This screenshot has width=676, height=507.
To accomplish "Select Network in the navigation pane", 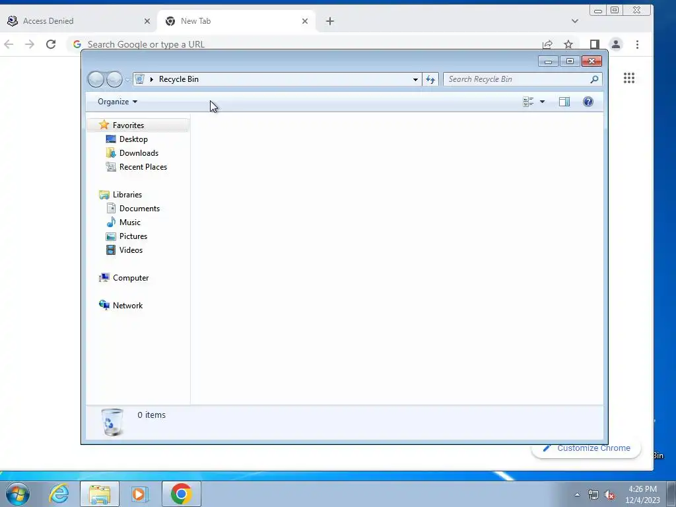I will click(127, 306).
